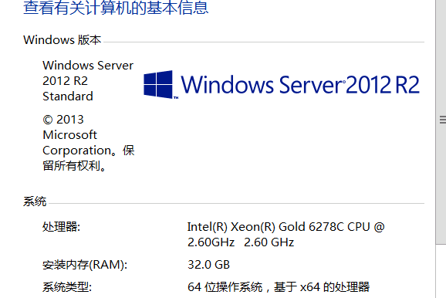Click the Windows Server 2012 R2 logo text
This screenshot has width=446, height=298.
tap(300, 84)
